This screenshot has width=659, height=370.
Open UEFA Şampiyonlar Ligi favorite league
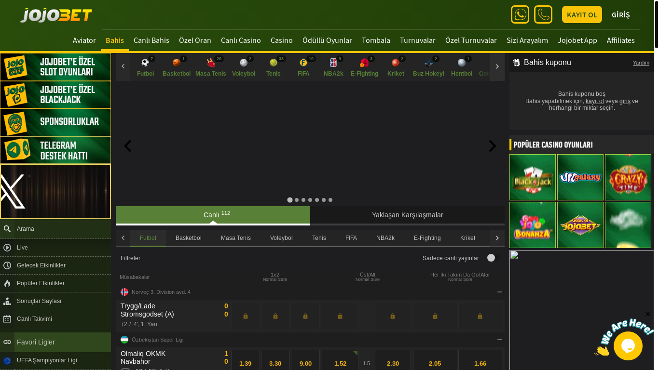coord(55,360)
